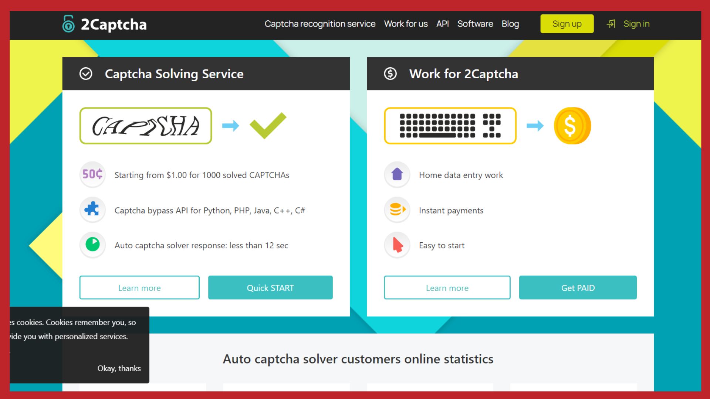This screenshot has height=399, width=710.
Task: Go to the API menu item
Action: coord(442,24)
